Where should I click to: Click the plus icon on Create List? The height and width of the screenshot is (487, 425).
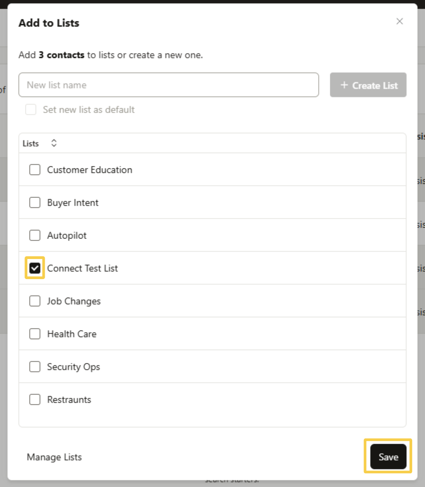pyautogui.click(x=345, y=85)
